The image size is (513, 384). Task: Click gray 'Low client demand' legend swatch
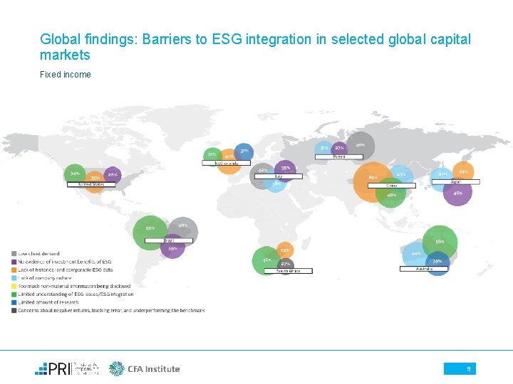point(14,254)
